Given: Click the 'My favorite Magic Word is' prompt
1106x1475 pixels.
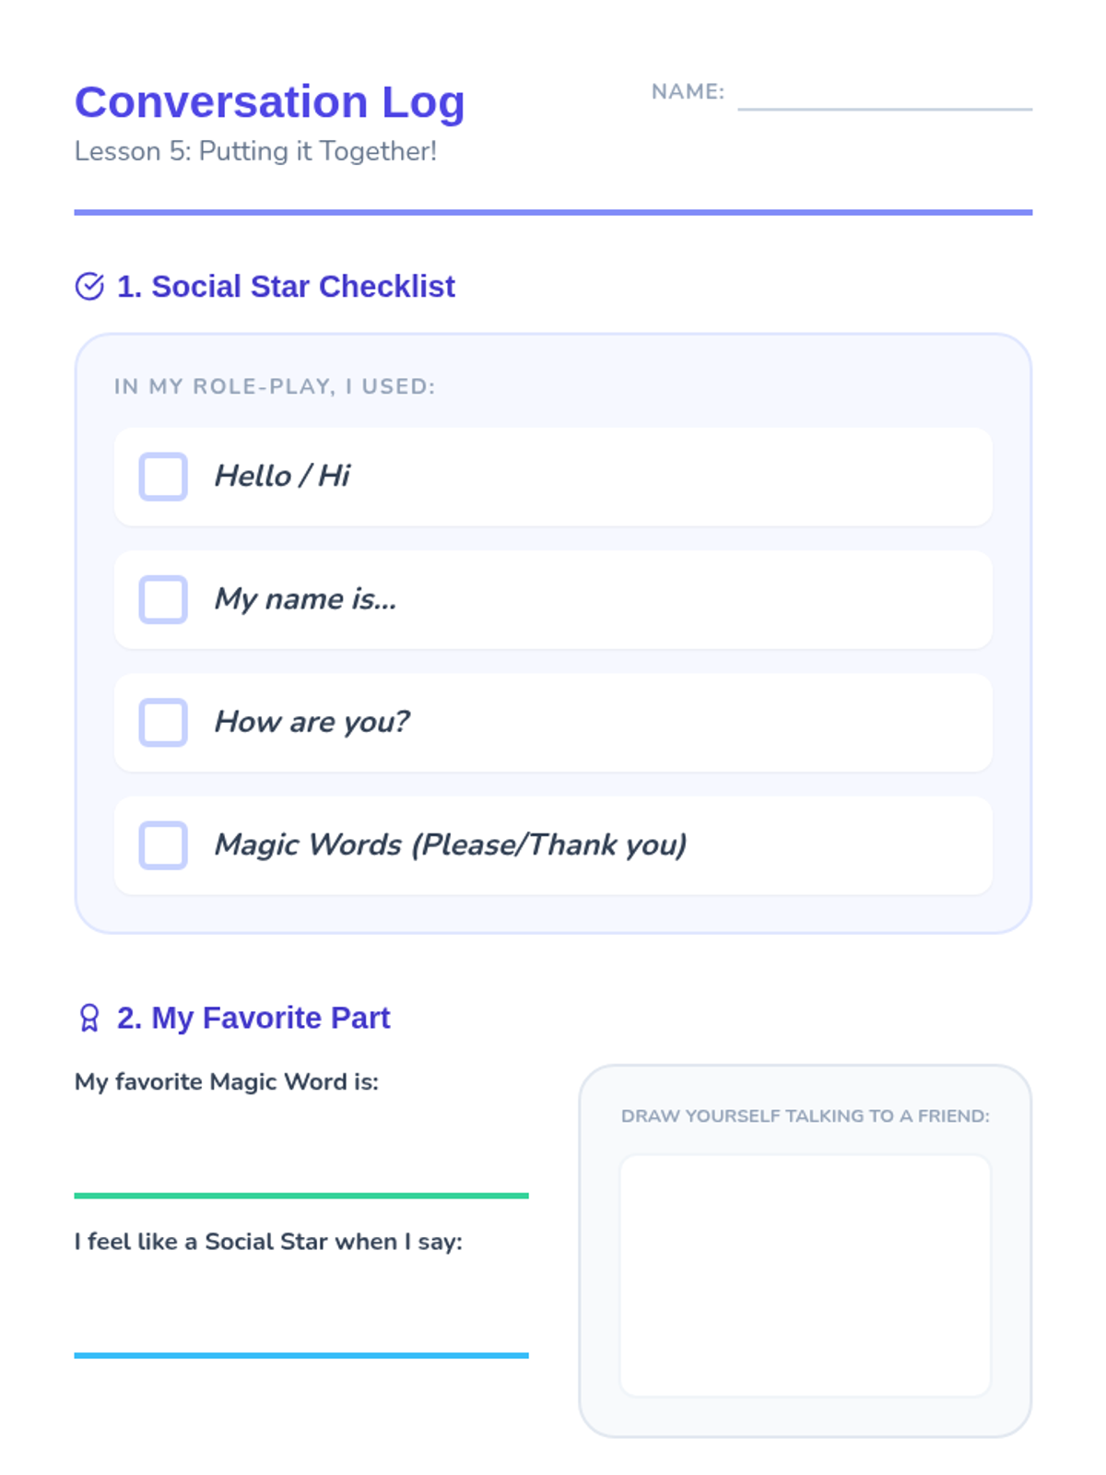Looking at the screenshot, I should [227, 1081].
